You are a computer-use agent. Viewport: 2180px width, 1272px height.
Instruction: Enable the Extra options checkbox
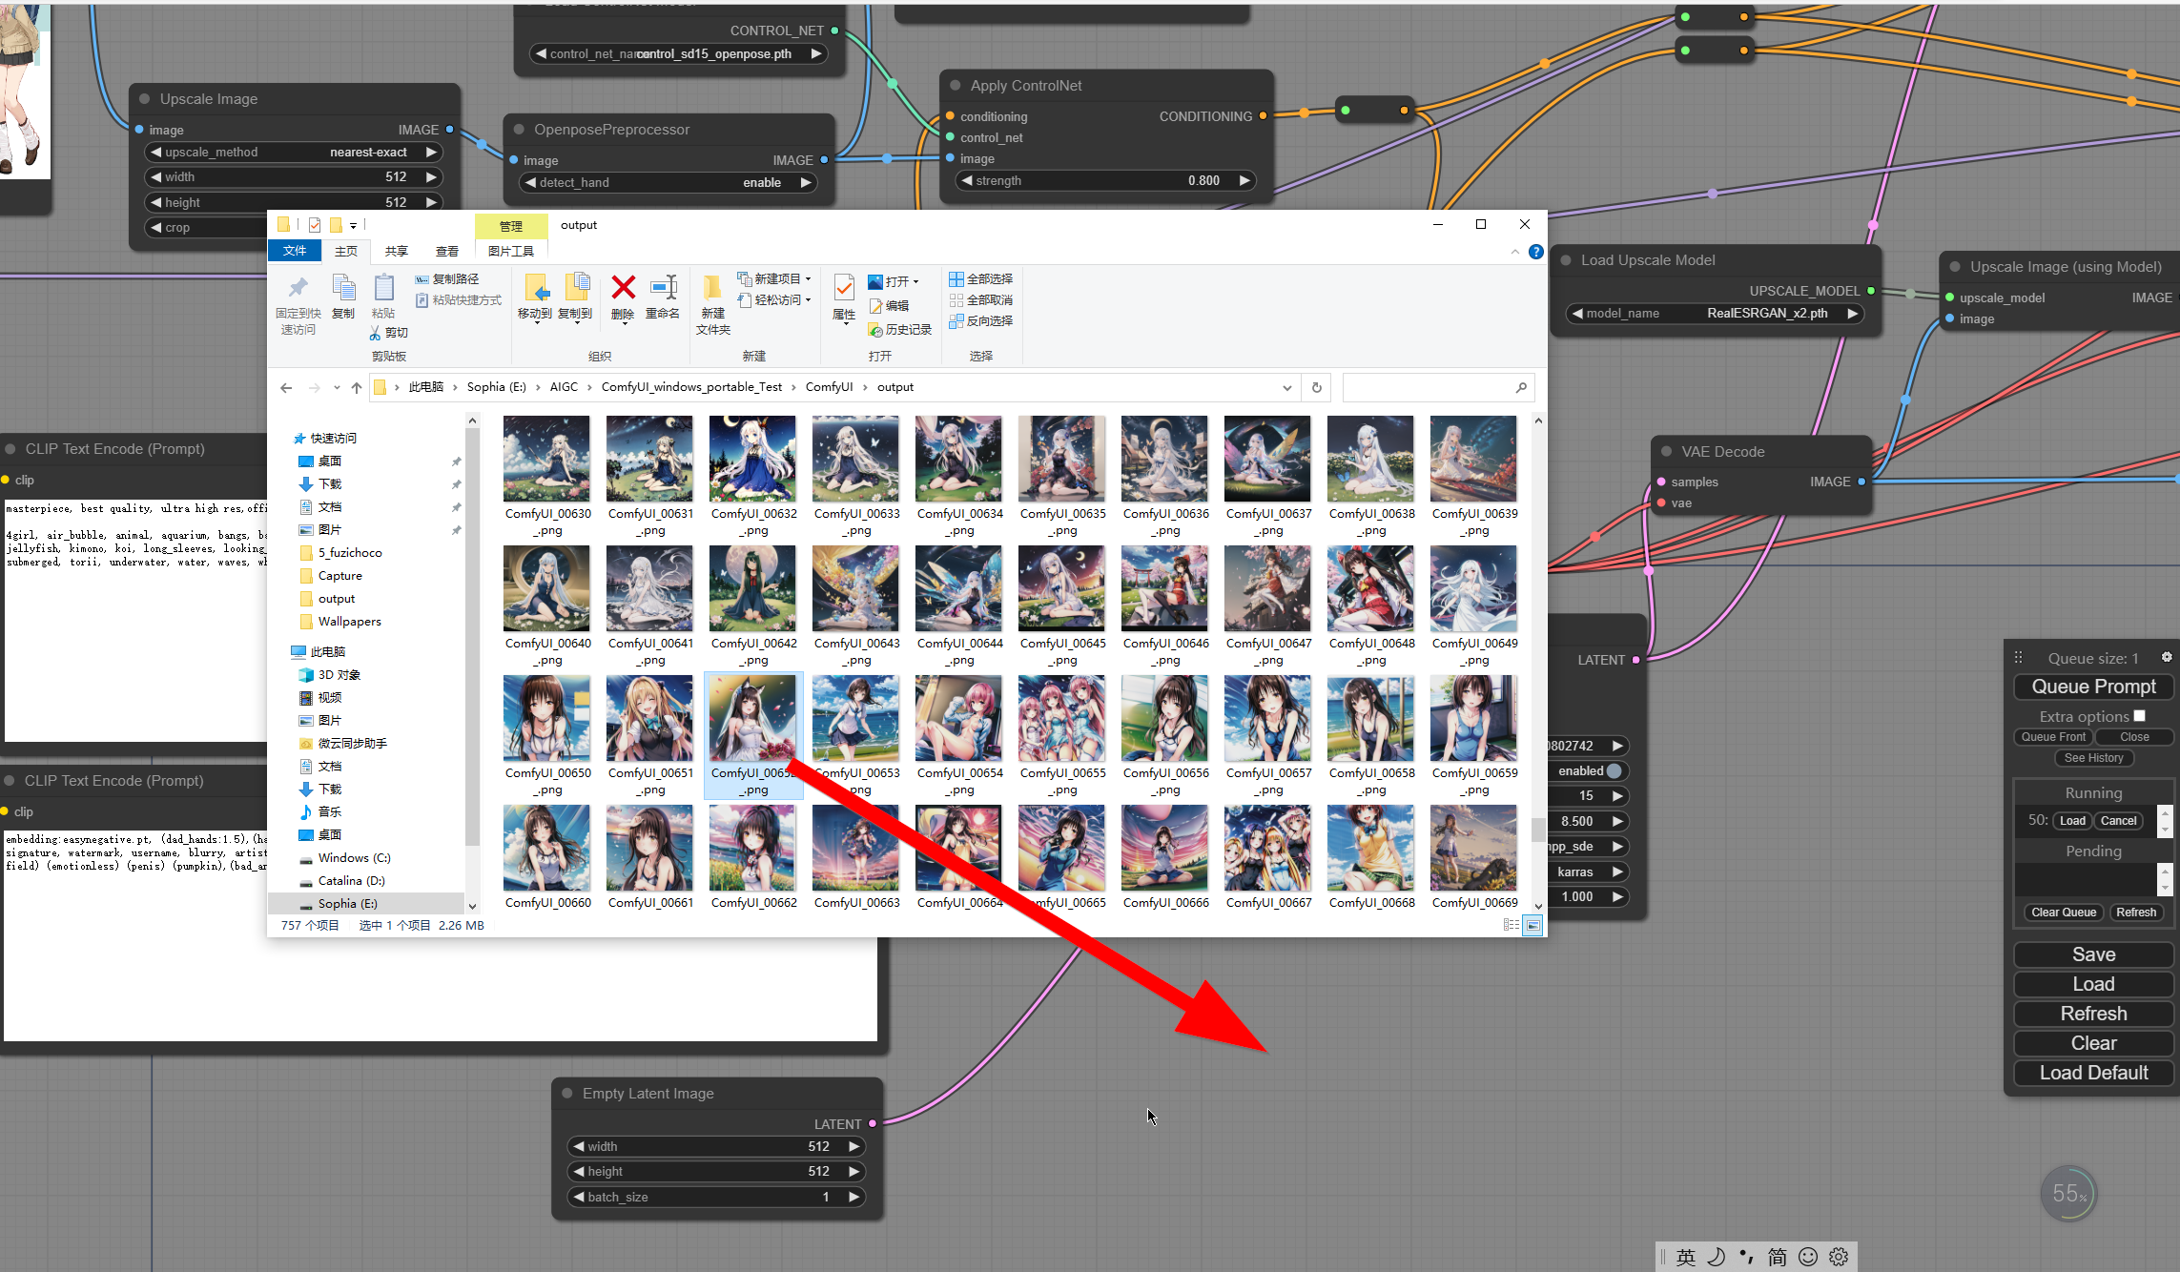[x=2139, y=716]
